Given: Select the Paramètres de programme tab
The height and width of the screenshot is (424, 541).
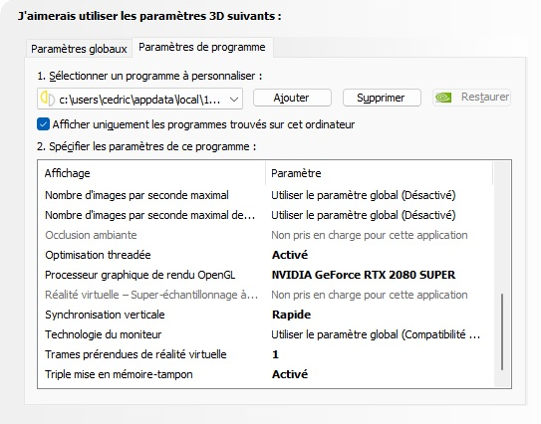Looking at the screenshot, I should pyautogui.click(x=202, y=47).
